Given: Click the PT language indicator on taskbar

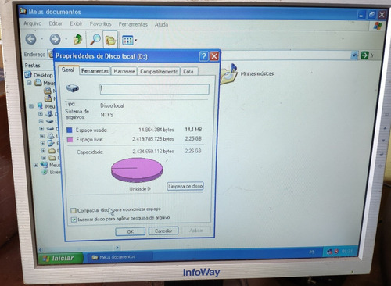Looking at the screenshot, I should (311, 252).
